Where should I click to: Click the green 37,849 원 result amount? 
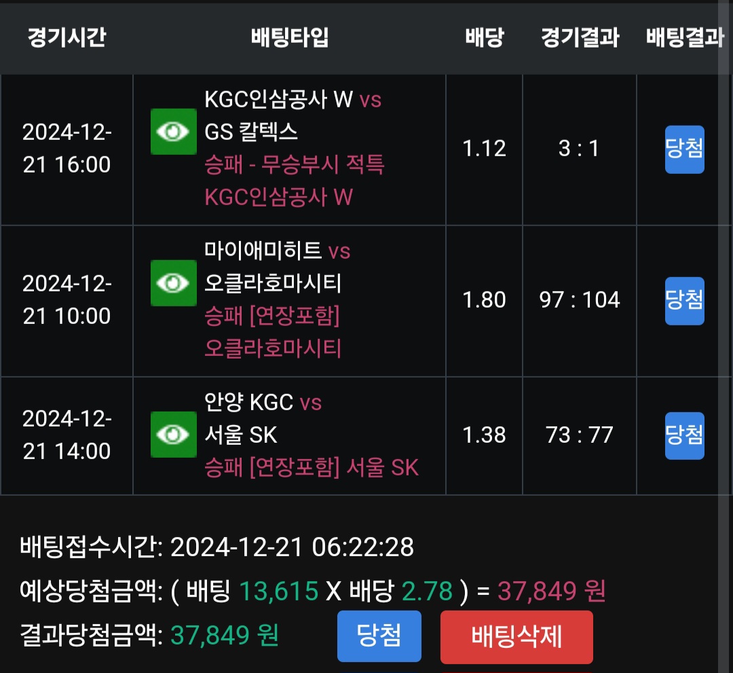pos(224,636)
